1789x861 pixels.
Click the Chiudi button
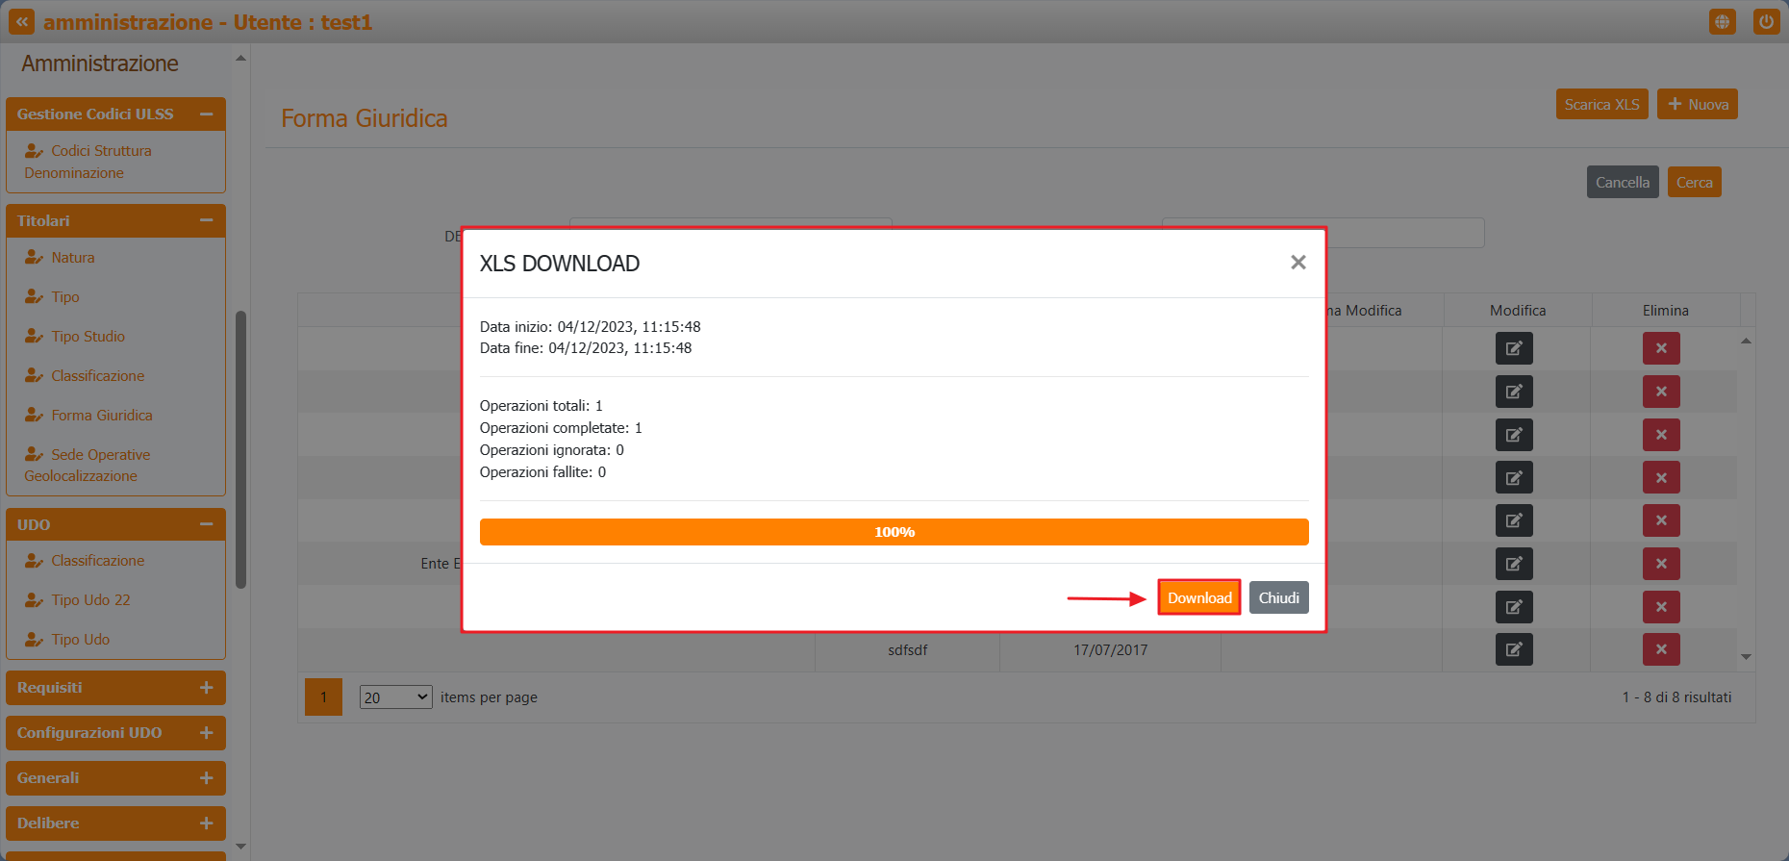point(1278,597)
